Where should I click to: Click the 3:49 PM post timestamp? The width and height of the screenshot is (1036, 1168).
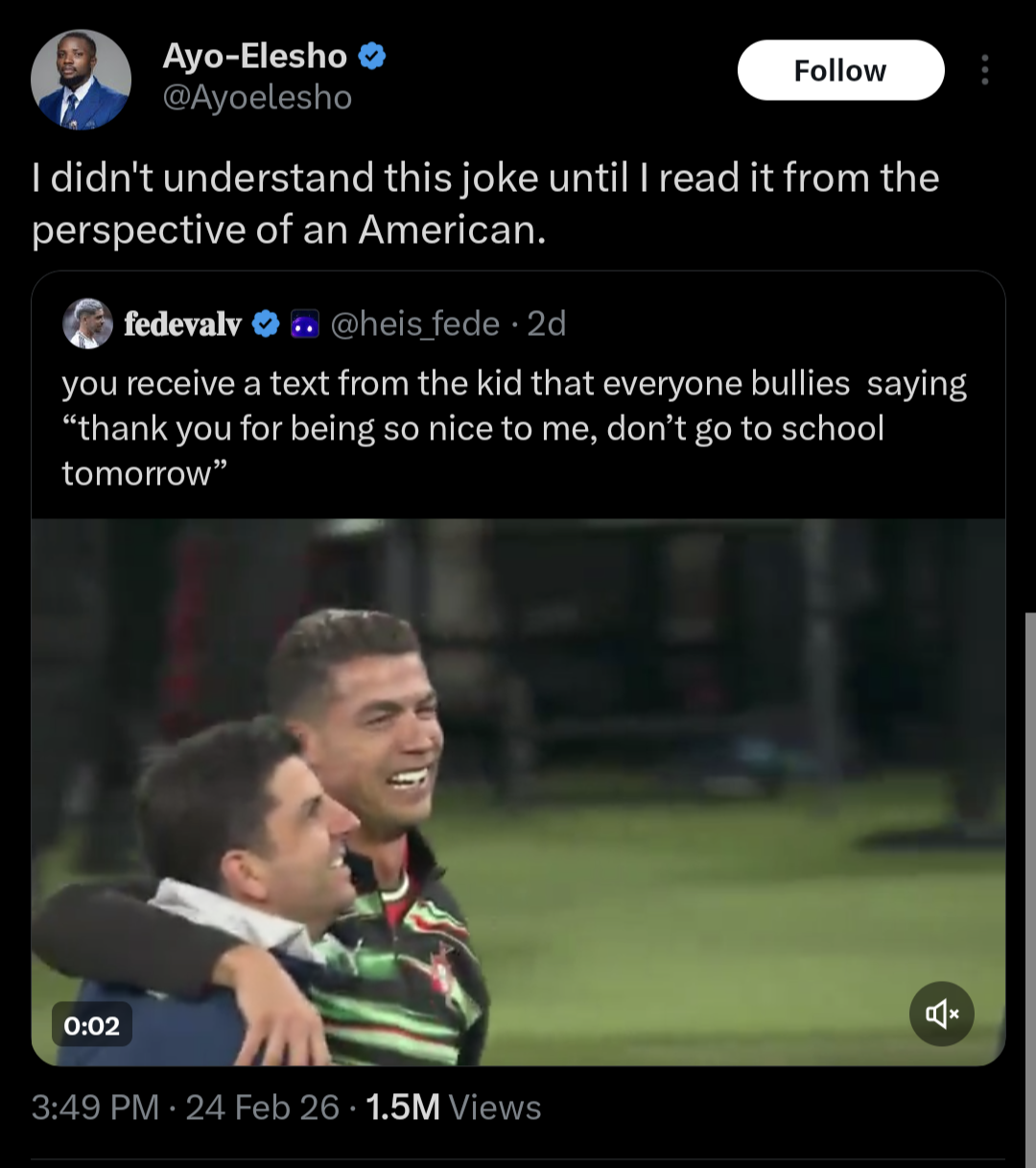[94, 1108]
